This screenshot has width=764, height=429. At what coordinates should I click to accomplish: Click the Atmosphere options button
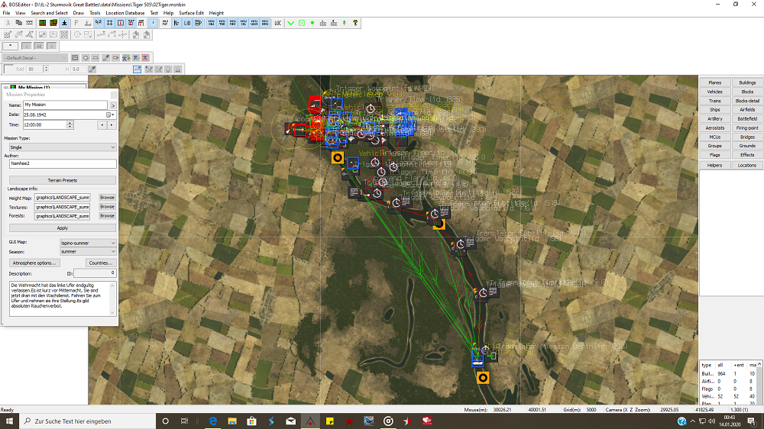(x=34, y=263)
